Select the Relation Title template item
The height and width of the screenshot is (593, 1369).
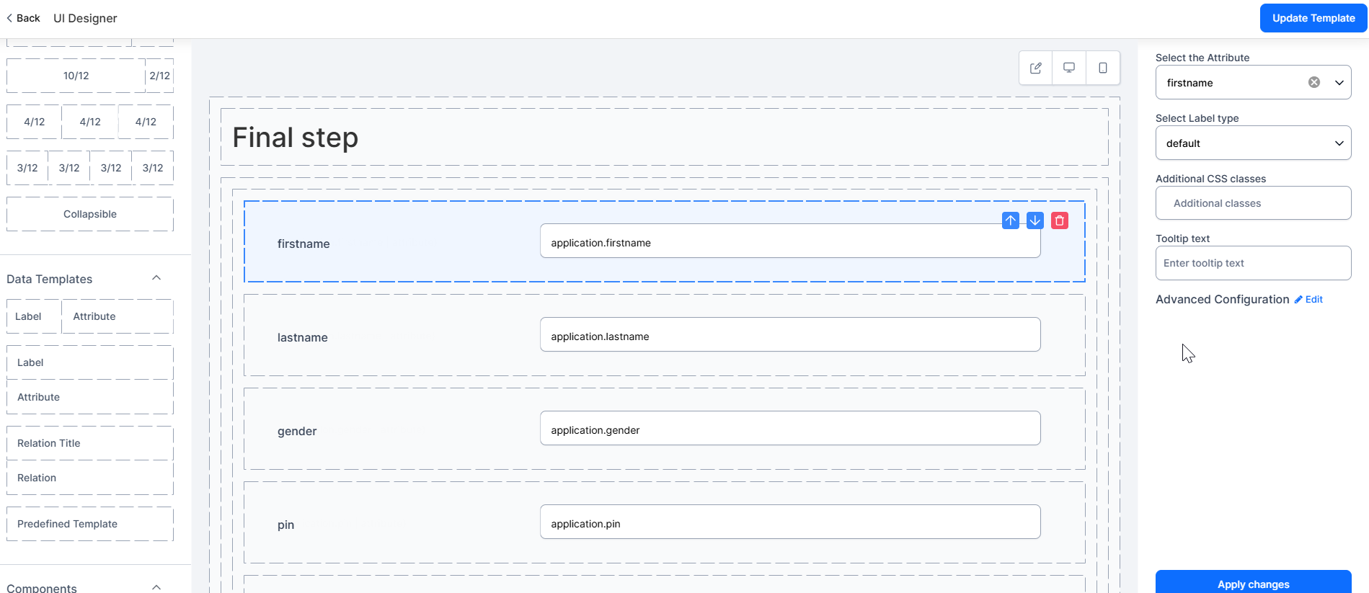point(90,443)
